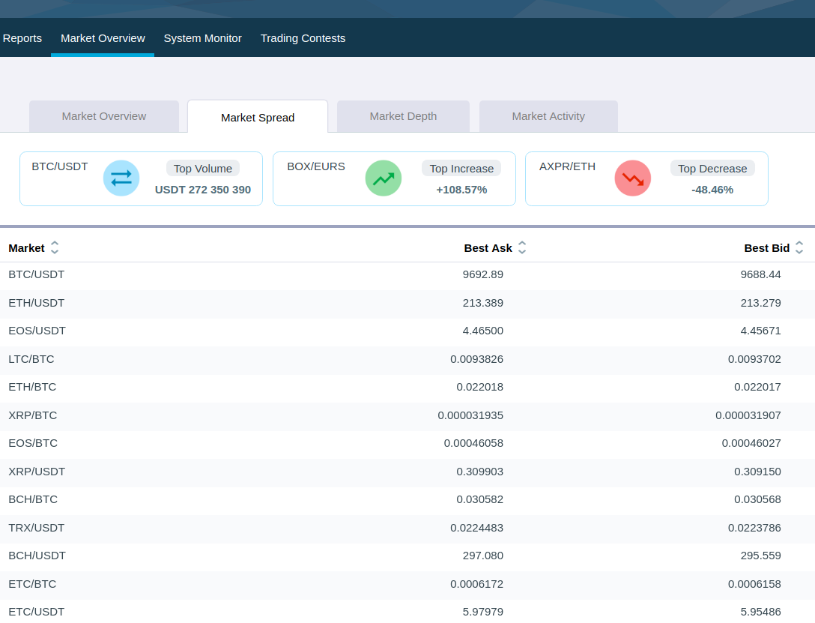Click Best Bid value 0.0093702
Screen dimensions: 815x623
(x=754, y=359)
